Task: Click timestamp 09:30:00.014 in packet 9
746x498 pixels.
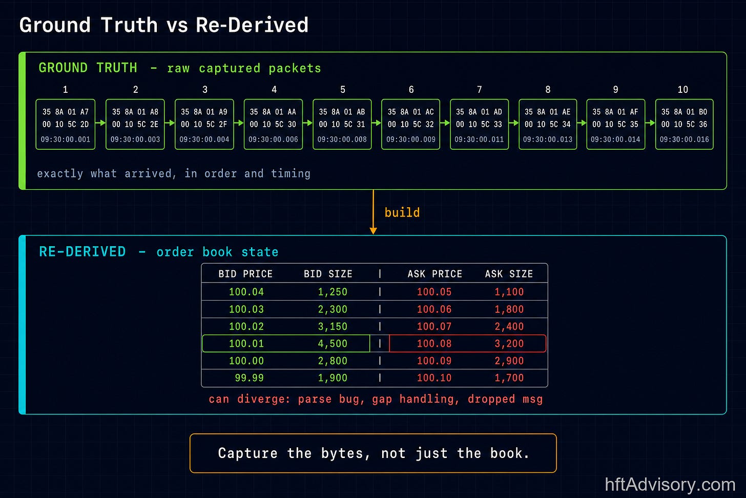Action: point(615,140)
